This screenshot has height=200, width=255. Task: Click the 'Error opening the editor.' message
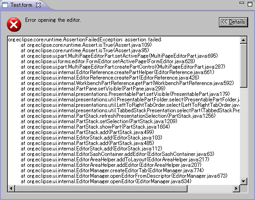pyautogui.click(x=53, y=20)
